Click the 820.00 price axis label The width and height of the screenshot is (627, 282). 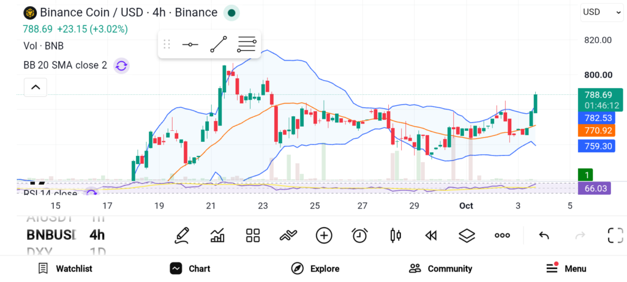coord(598,40)
